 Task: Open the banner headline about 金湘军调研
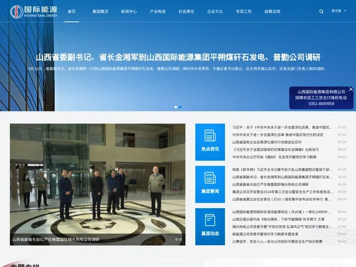178,57
